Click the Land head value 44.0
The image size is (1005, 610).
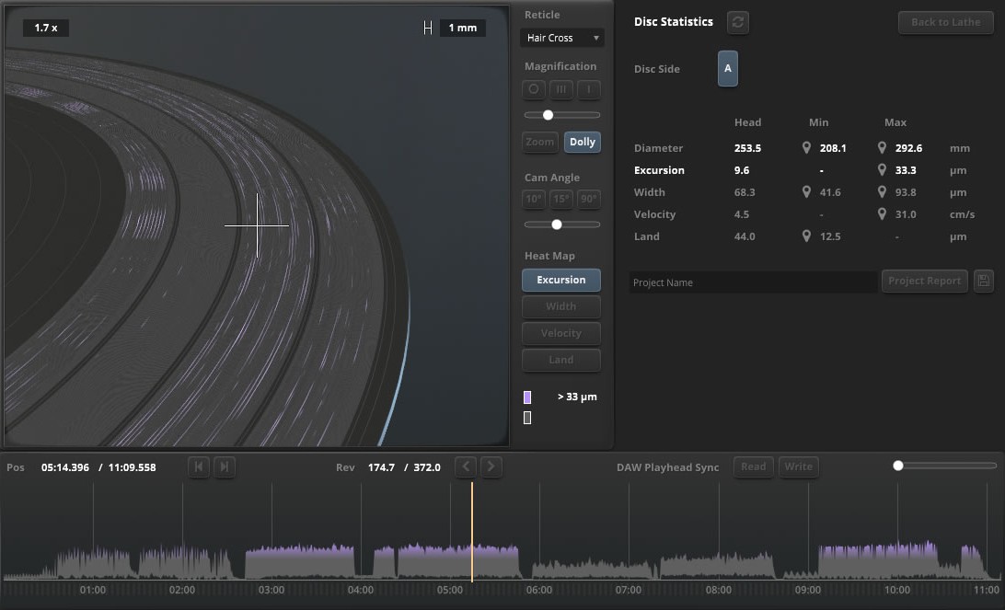pos(745,236)
